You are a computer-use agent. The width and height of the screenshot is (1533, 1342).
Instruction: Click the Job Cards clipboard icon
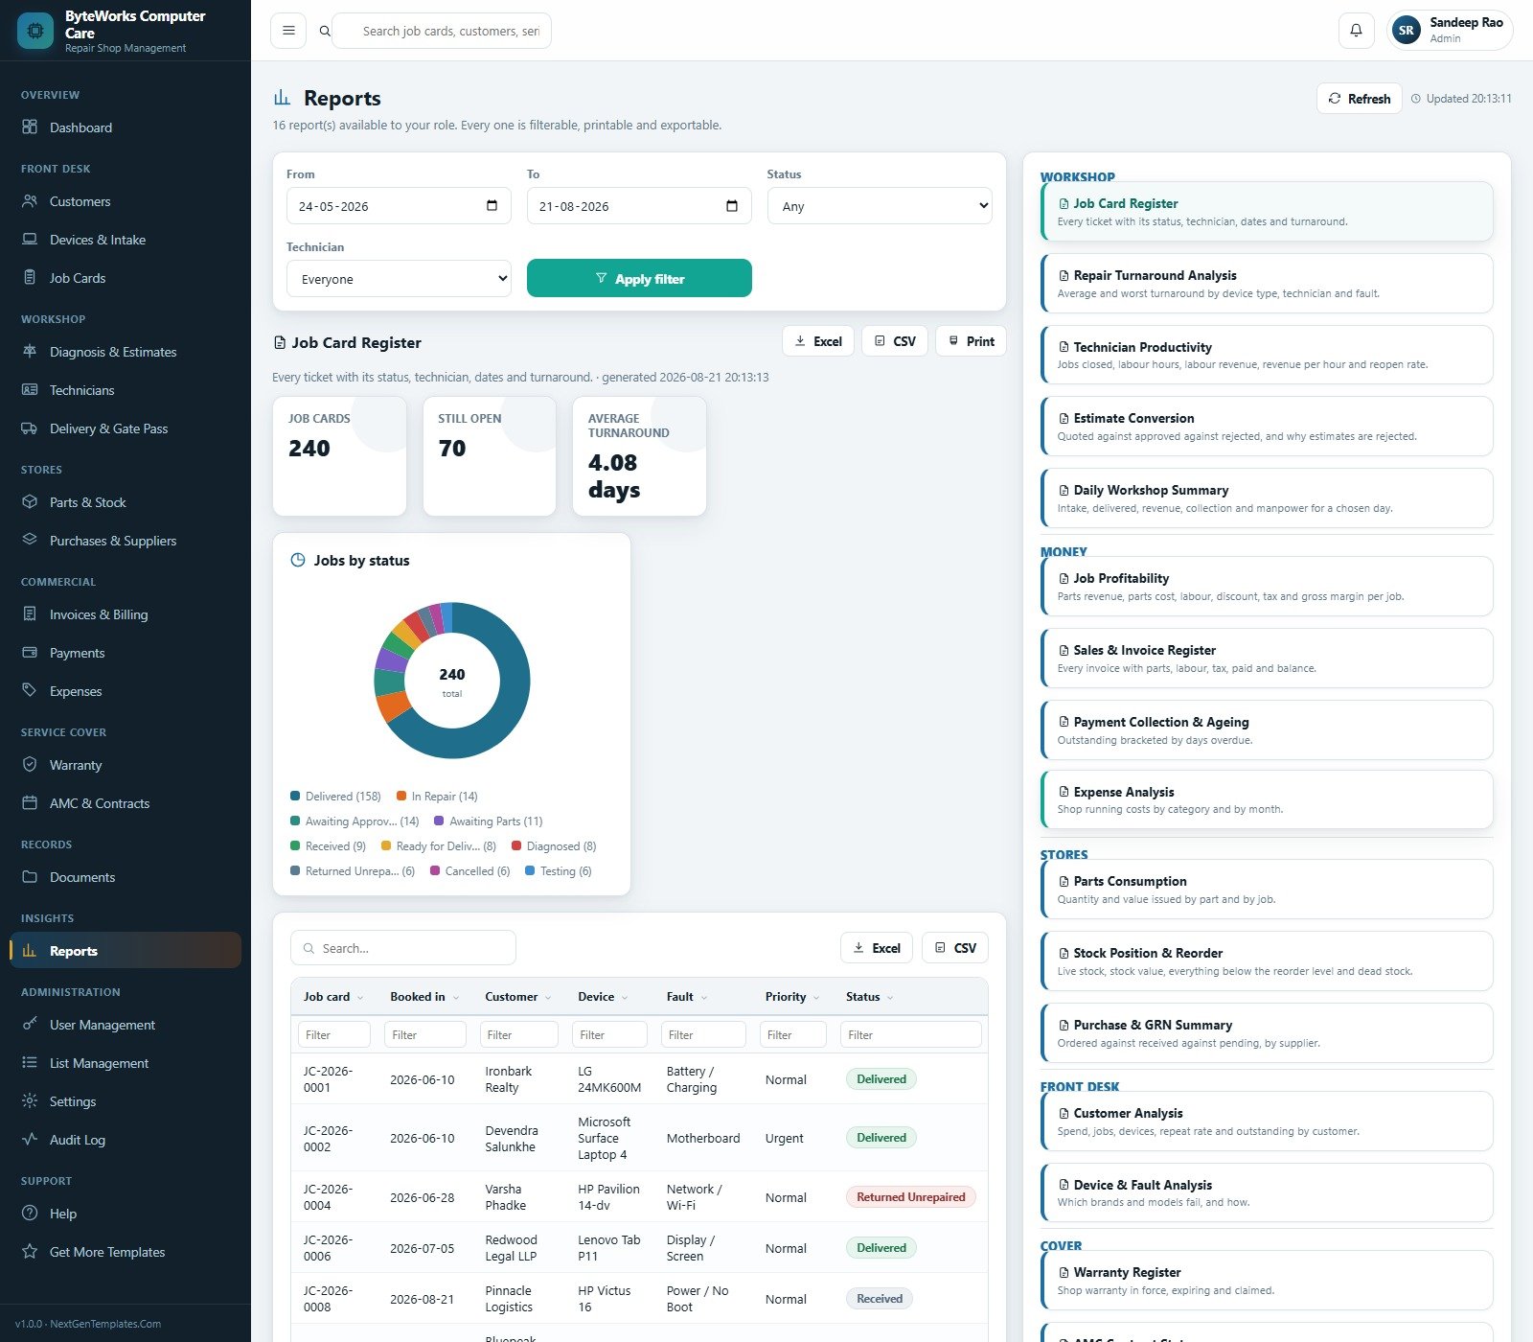30,278
